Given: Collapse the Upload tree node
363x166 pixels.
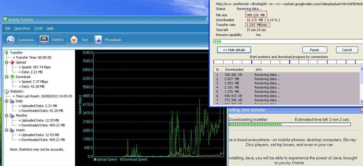Looking at the screenshot, I should [6, 62].
